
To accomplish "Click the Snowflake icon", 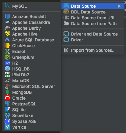I will (7, 116).
